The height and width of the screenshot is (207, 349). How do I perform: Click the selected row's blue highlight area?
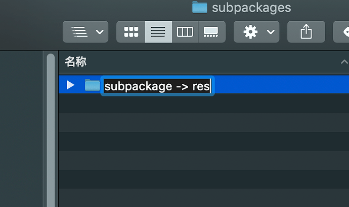tap(278, 85)
